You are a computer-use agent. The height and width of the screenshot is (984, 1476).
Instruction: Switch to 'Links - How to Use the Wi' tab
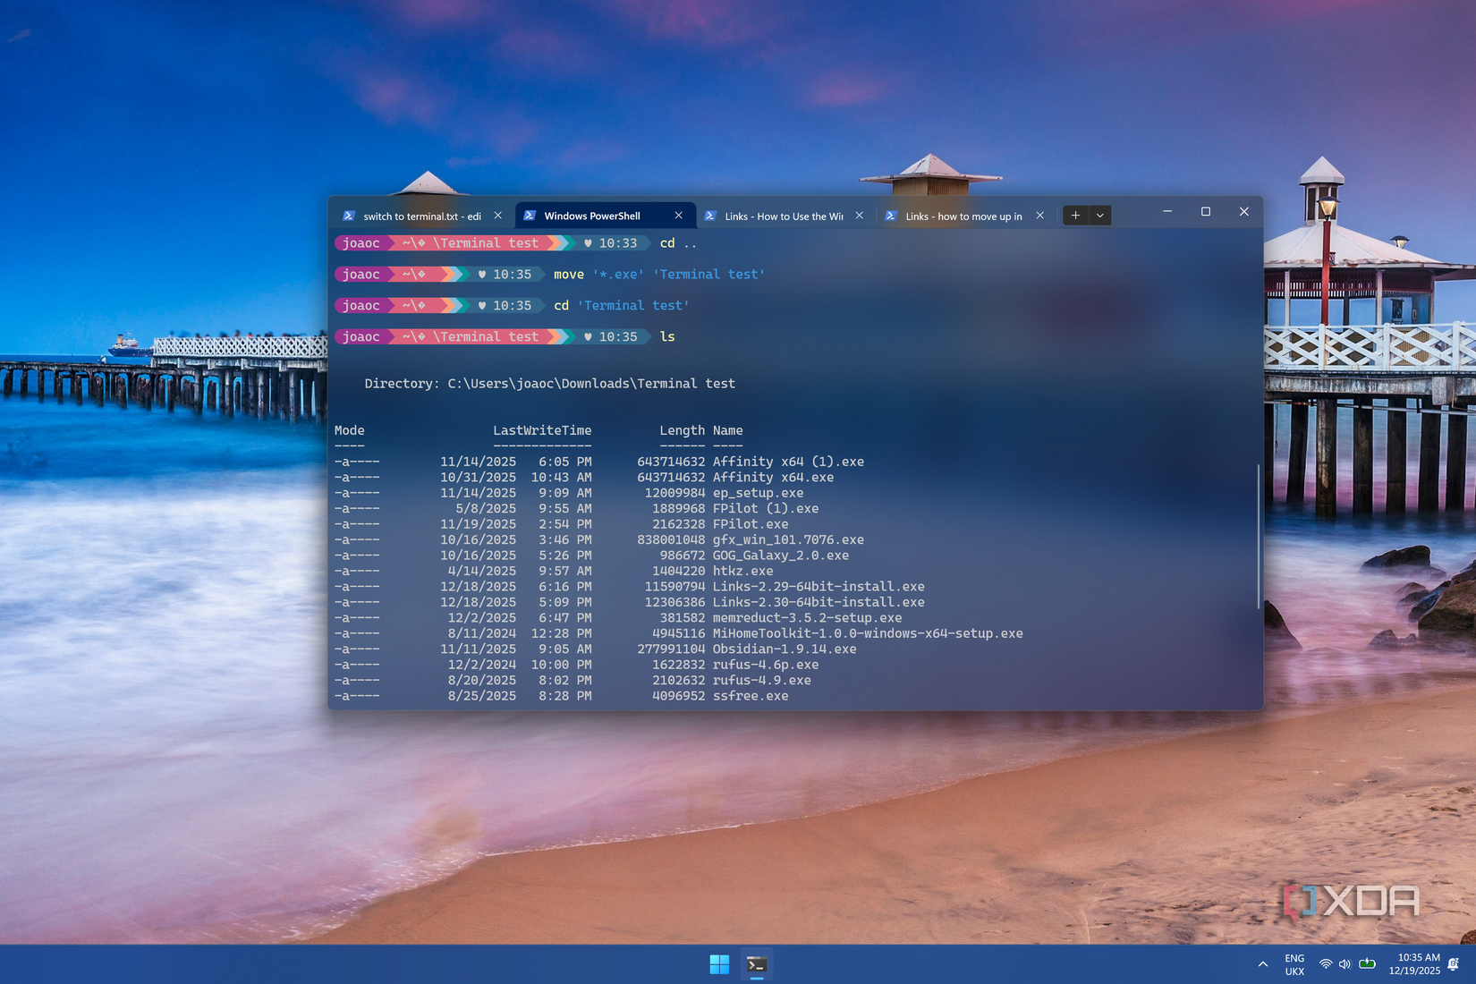(784, 216)
